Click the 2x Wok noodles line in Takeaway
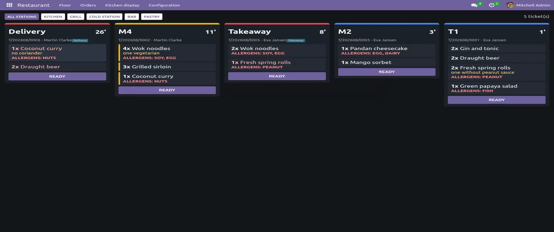554x232 pixels. 277,51
